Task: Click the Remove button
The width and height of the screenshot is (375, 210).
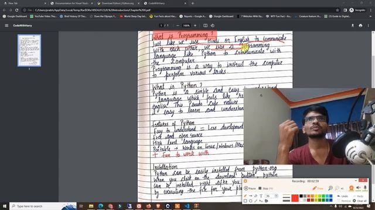Action: click(x=344, y=201)
